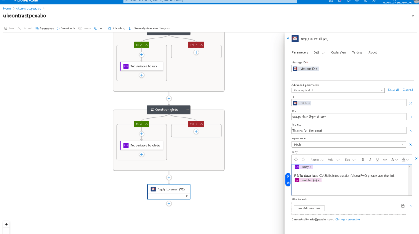The image size is (419, 234).
Task: Click File a bug
Action: tap(116, 28)
